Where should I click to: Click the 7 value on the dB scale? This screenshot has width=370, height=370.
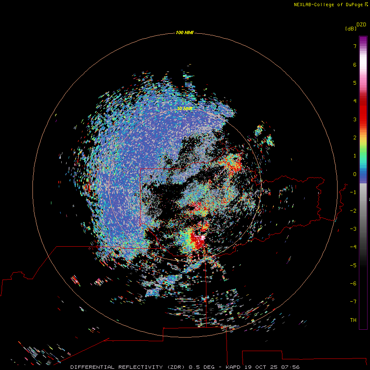coord(355,46)
